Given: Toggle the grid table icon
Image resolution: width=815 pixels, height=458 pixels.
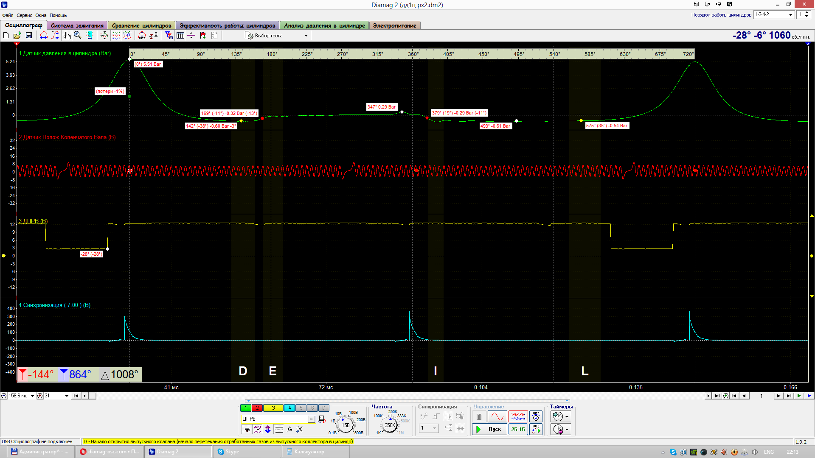Looking at the screenshot, I should click(180, 36).
